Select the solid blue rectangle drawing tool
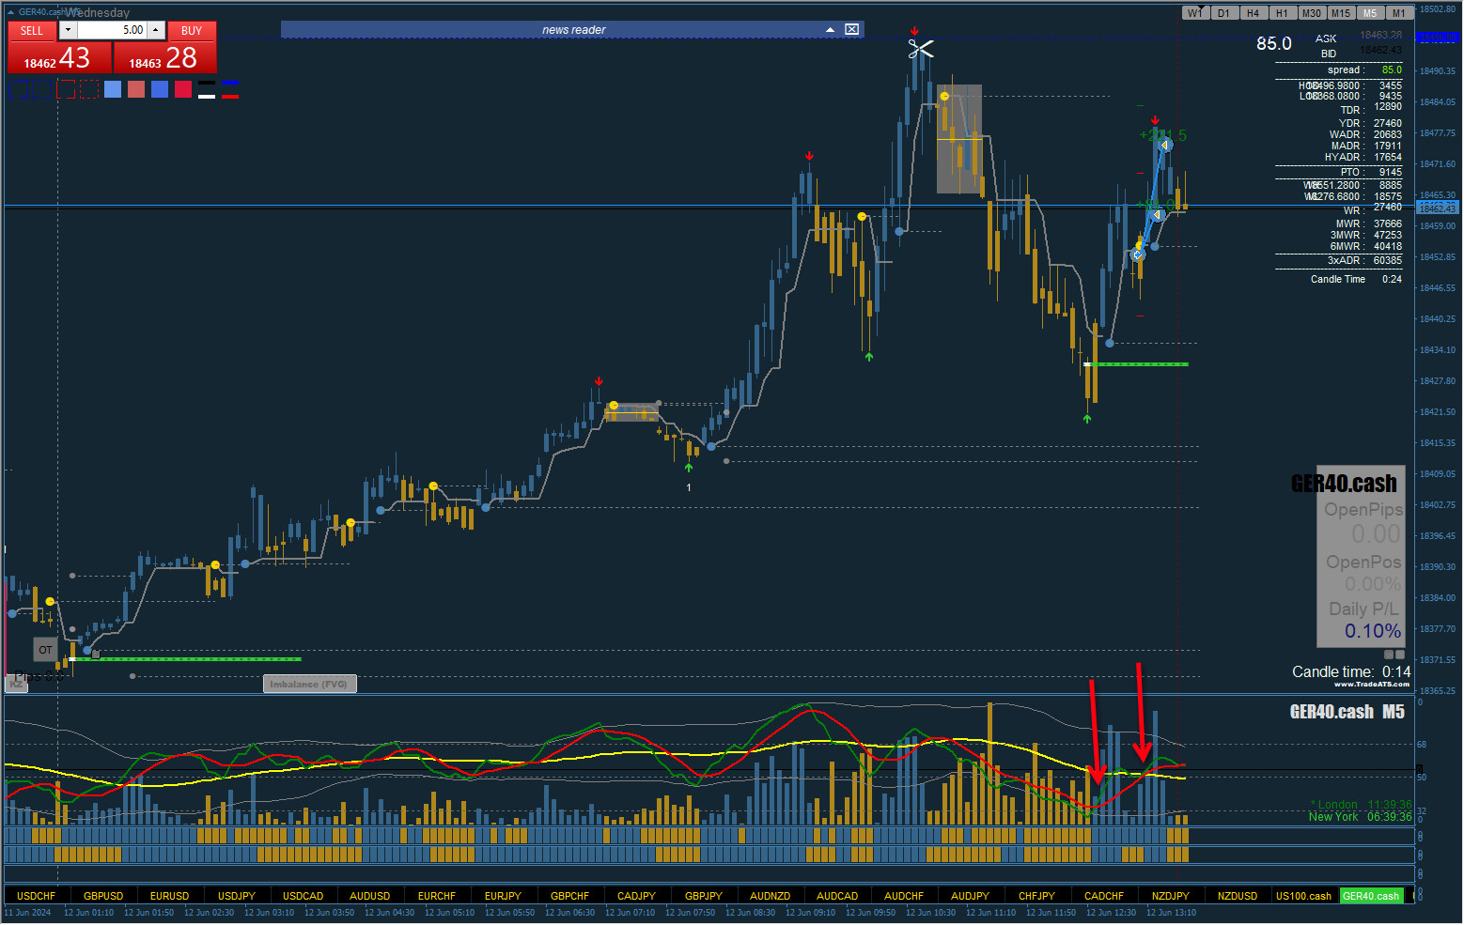 click(19, 89)
